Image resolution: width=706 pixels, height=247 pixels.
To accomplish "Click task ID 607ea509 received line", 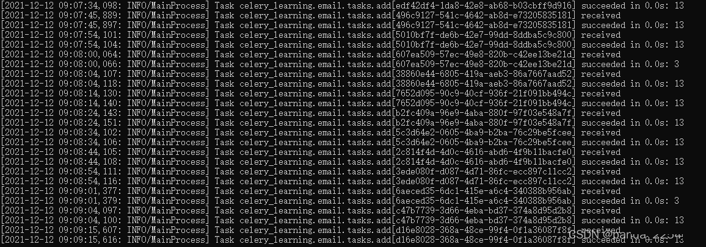I will click(x=311, y=54).
